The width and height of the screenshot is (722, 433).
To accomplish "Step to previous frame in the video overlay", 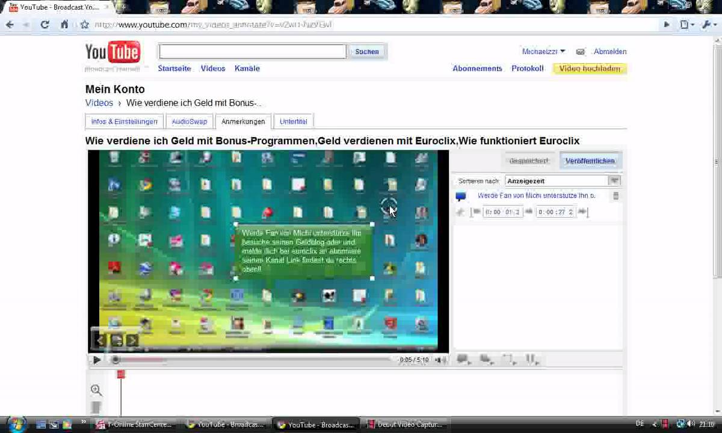I will click(100, 341).
